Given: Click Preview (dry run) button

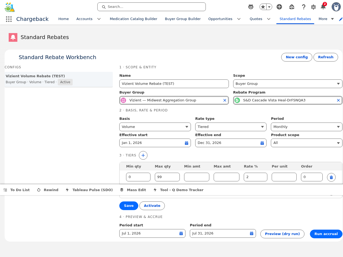Looking at the screenshot, I should point(282,234).
